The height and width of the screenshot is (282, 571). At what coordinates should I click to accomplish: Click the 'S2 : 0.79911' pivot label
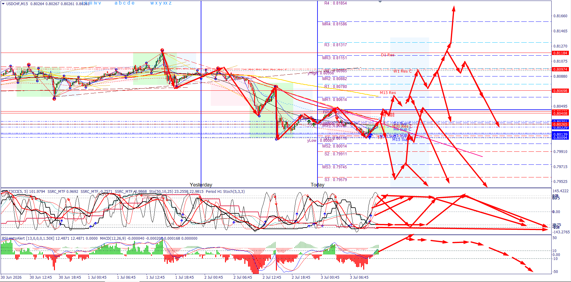(x=335, y=154)
